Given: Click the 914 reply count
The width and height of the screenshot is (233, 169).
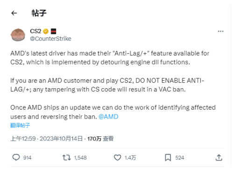Looking at the screenshot, I should (x=27, y=158).
